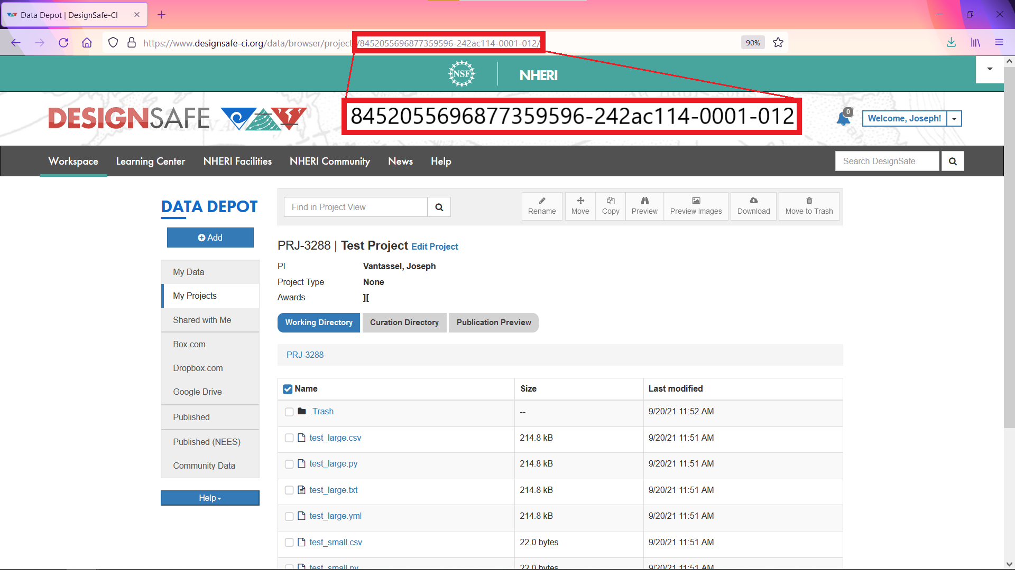Open the test_large.csv file link

tap(335, 438)
